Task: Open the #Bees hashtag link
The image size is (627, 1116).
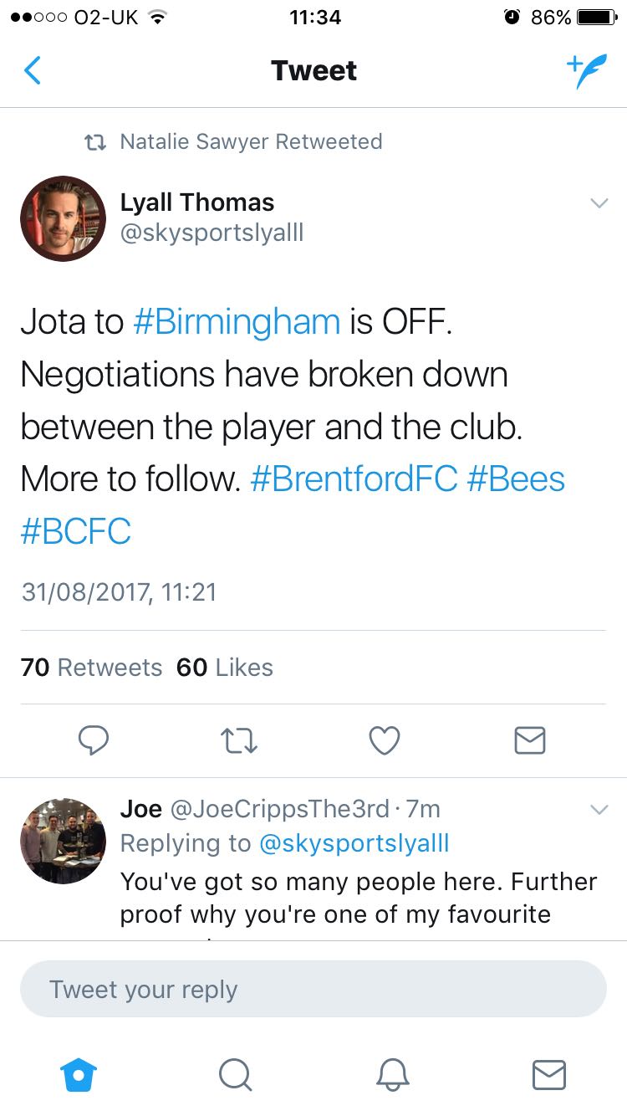Action: pyautogui.click(x=516, y=479)
